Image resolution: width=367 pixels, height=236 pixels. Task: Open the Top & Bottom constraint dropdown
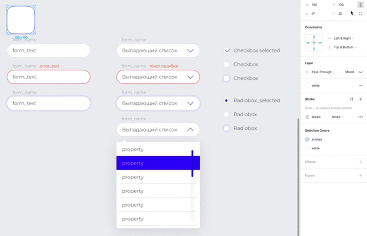[345, 47]
